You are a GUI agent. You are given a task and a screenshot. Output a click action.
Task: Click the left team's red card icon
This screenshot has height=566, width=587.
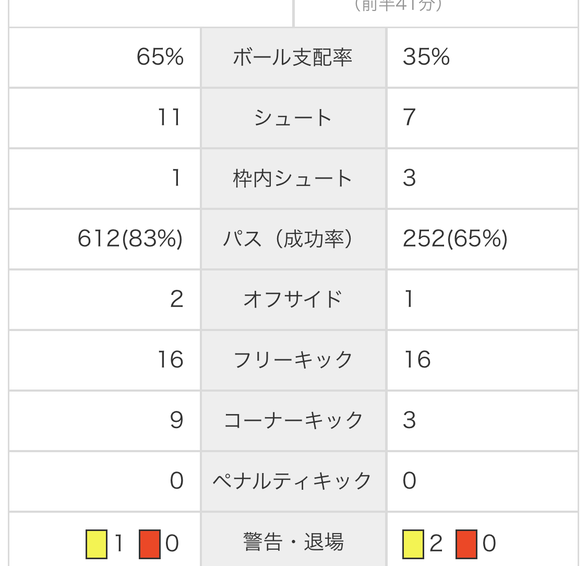pyautogui.click(x=150, y=544)
